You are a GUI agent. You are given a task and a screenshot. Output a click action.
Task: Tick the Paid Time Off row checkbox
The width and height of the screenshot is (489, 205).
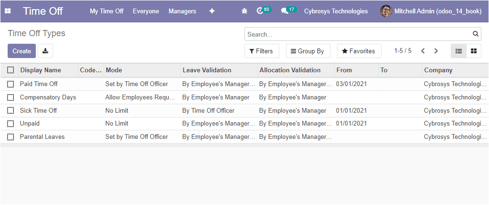click(x=11, y=84)
